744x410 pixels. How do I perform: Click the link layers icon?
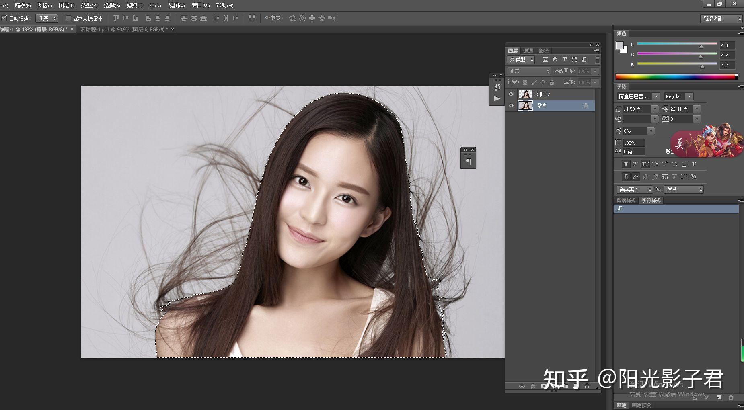522,386
